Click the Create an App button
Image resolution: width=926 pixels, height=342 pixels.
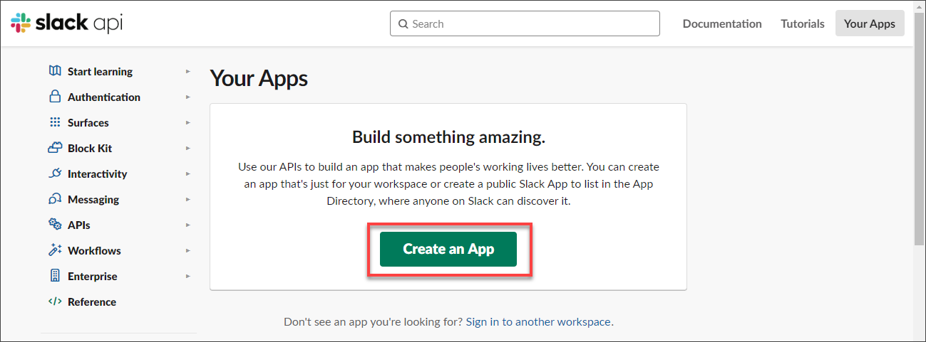click(x=448, y=249)
